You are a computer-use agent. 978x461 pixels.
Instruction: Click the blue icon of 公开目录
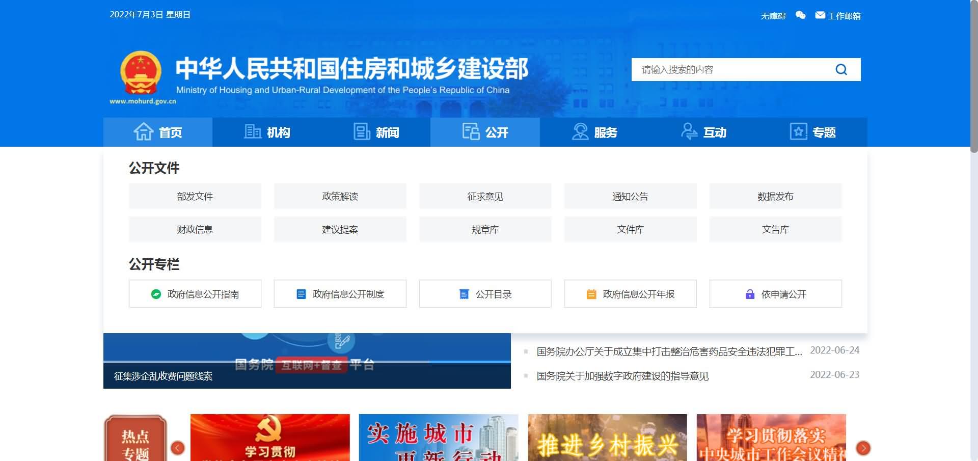click(x=464, y=294)
